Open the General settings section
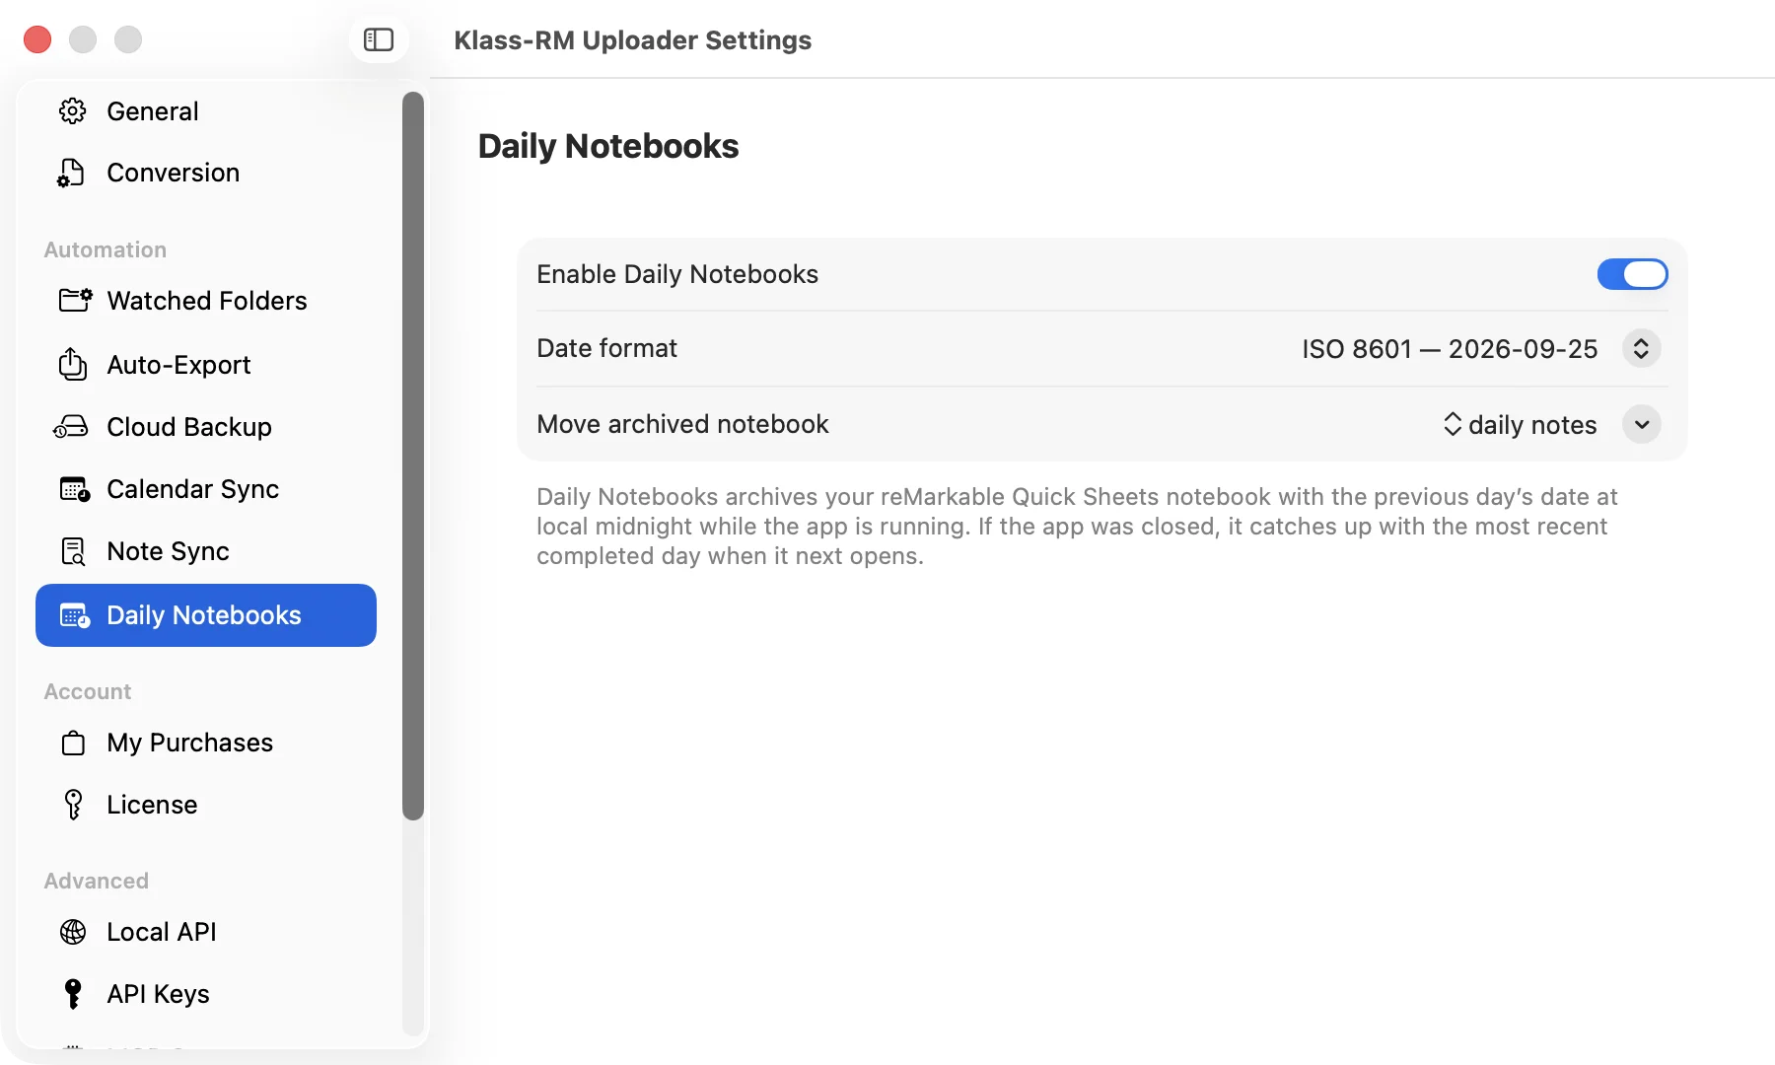The image size is (1775, 1065). point(206,111)
